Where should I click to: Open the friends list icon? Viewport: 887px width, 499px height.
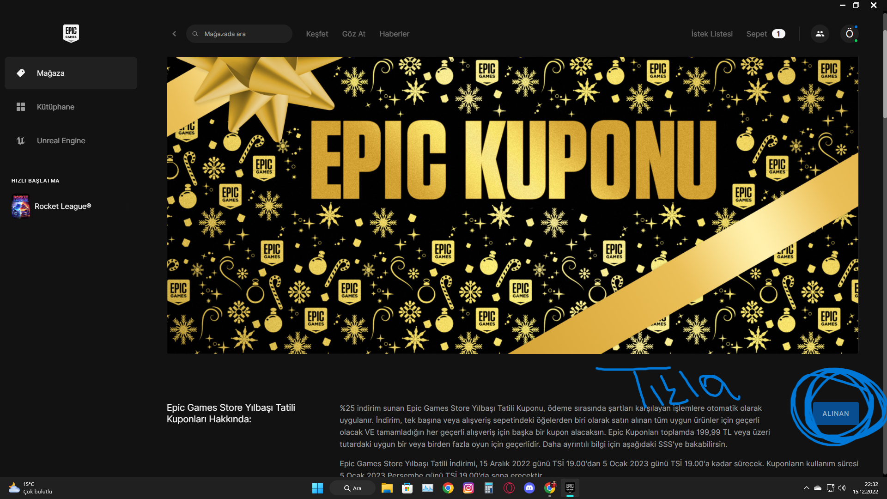click(820, 34)
